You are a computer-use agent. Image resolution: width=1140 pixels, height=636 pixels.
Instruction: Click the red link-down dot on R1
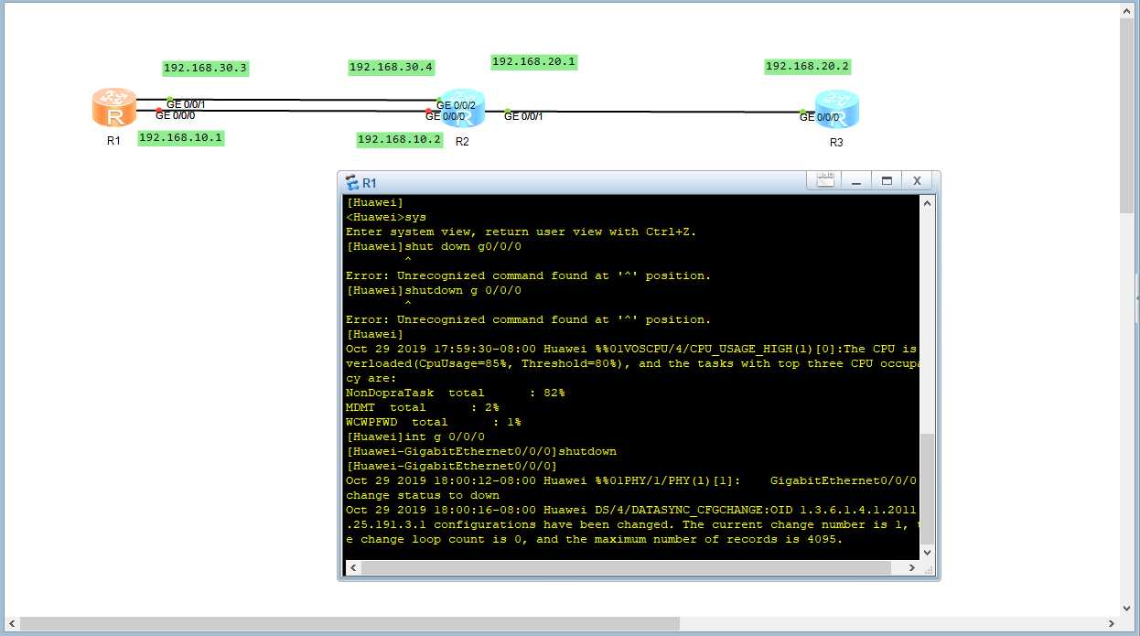(x=159, y=111)
